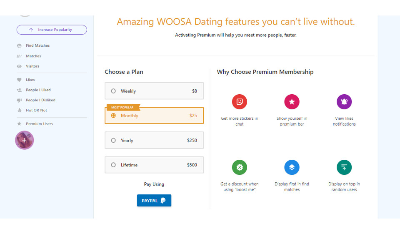
Task: Click the blue layers find matches icon
Action: pyautogui.click(x=292, y=167)
